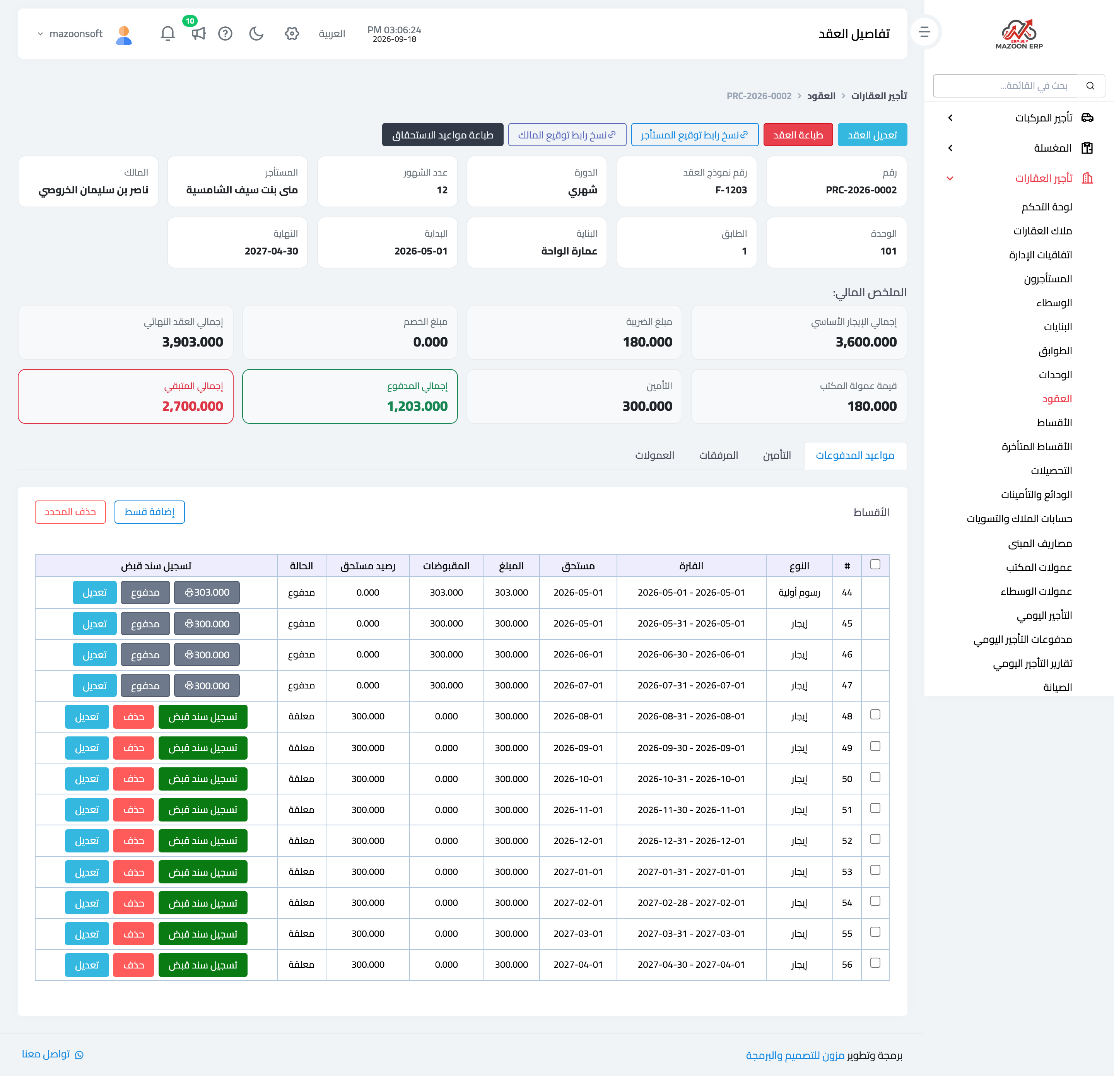Viewport: 1114px width, 1076px height.
Task: Click حذف المحدد button
Action: [70, 512]
